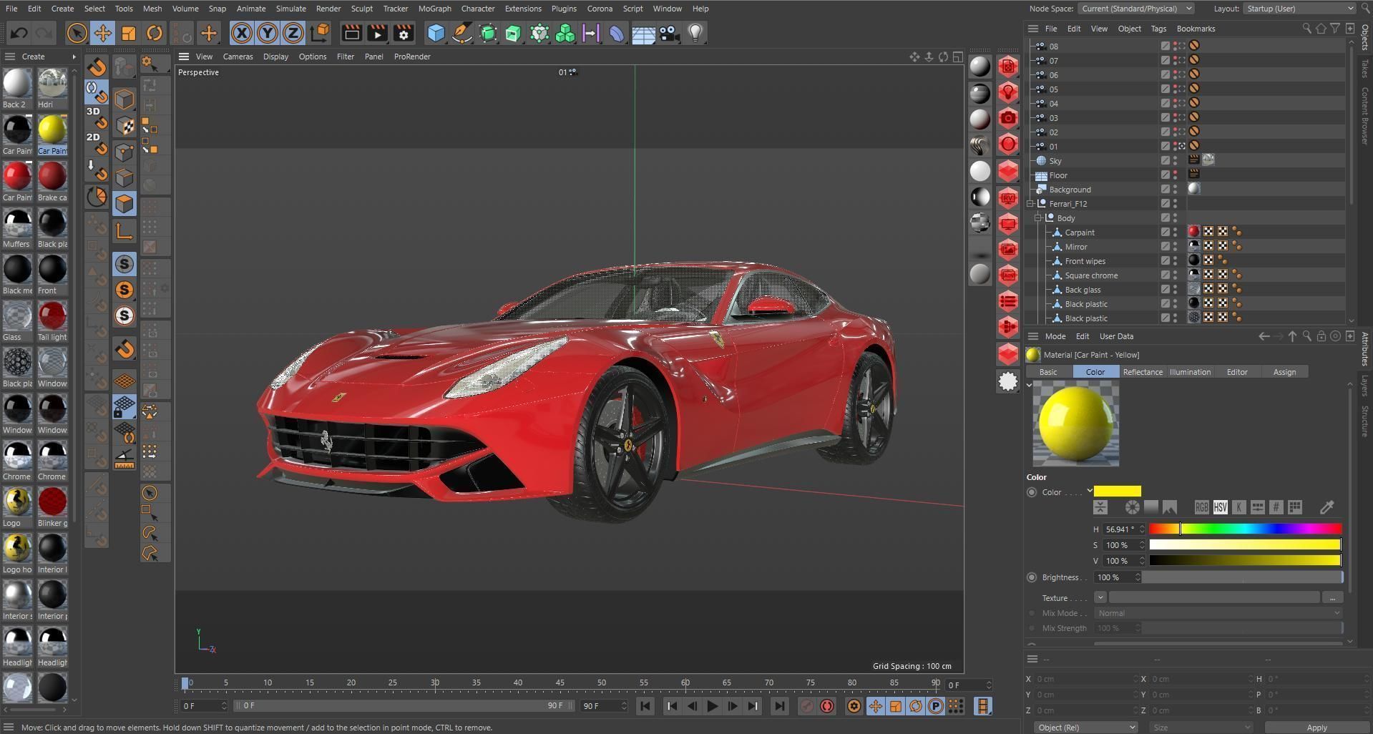Click the Light bulb icon
The image size is (1373, 734).
[x=695, y=33]
